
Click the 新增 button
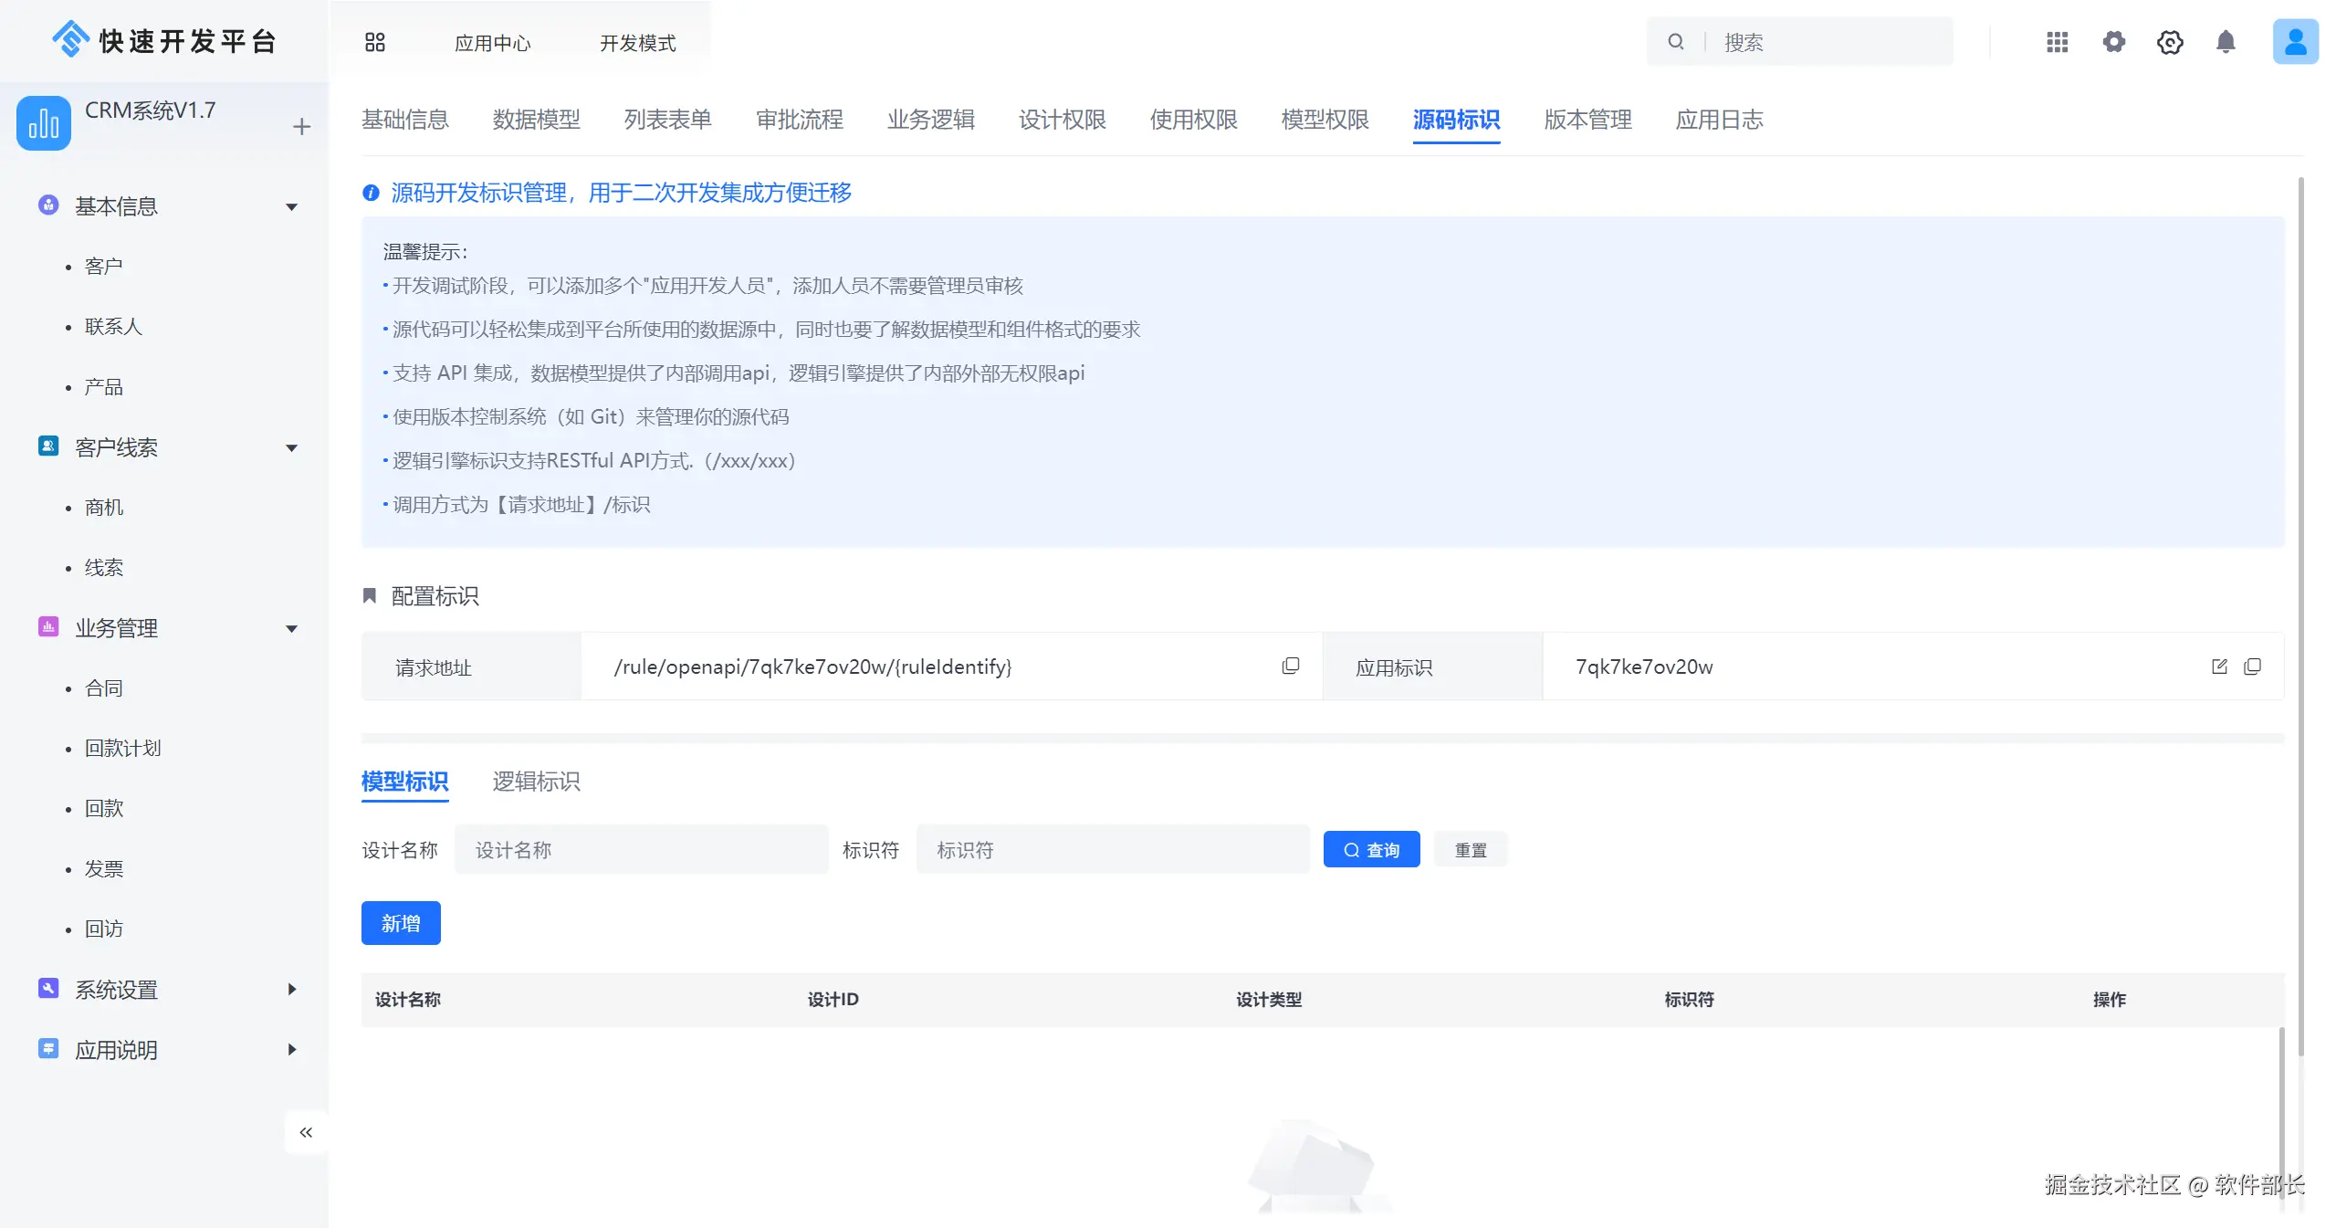(x=401, y=923)
